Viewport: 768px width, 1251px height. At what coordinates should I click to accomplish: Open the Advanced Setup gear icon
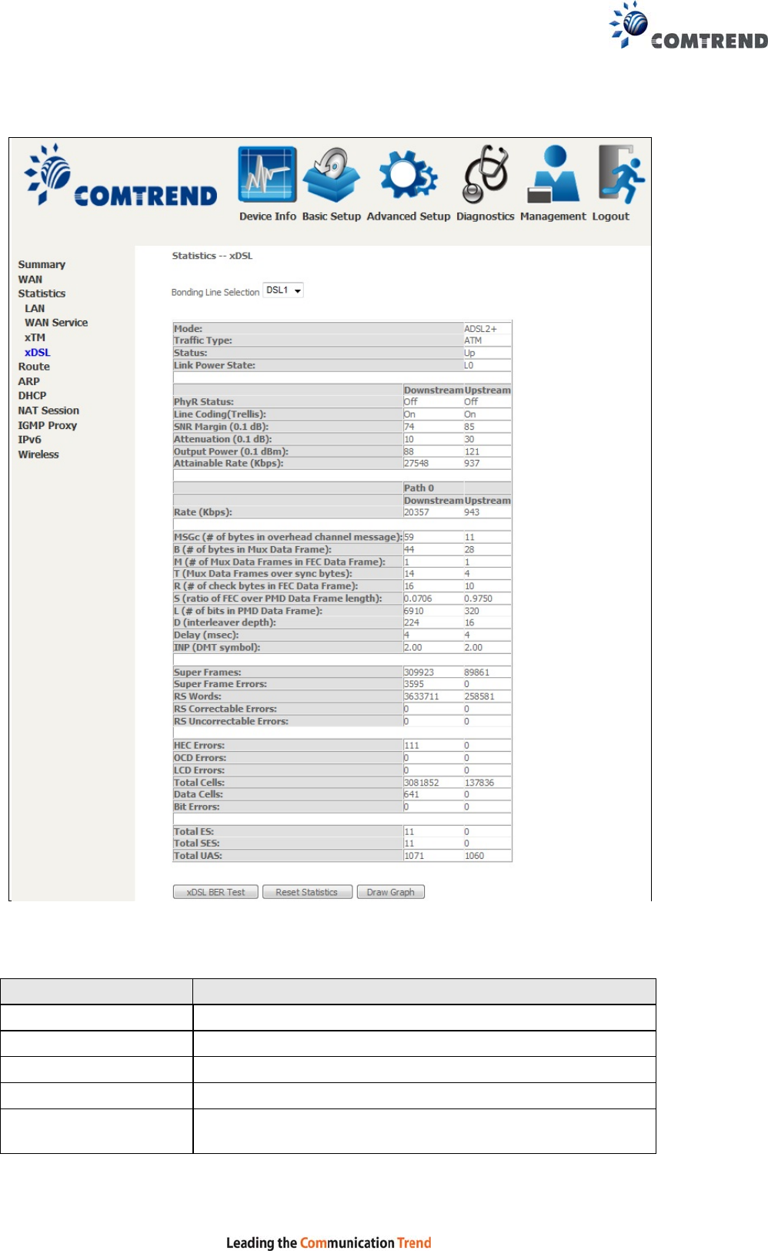pyautogui.click(x=408, y=175)
